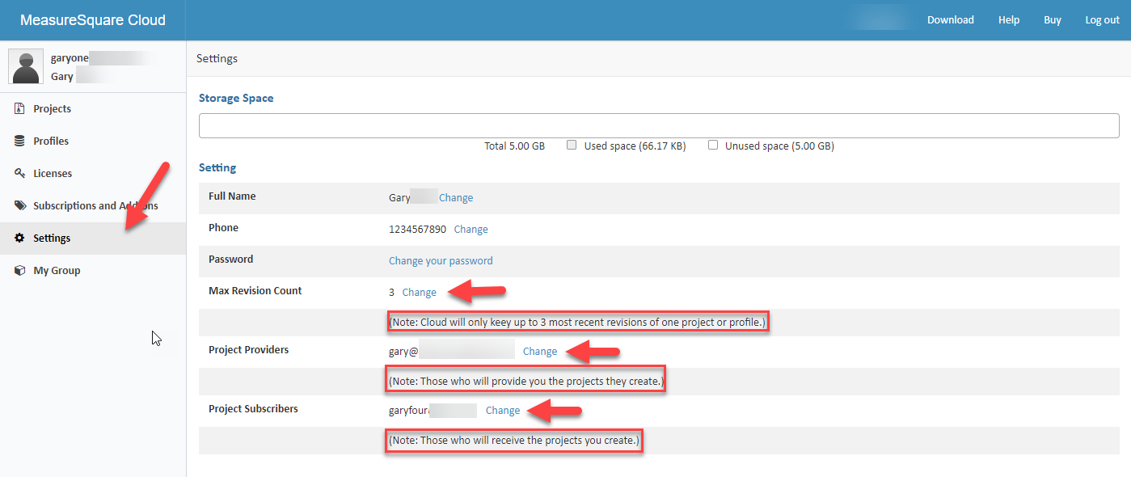Viewport: 1131px width, 477px height.
Task: Change the Project Subscribers
Action: (x=503, y=411)
